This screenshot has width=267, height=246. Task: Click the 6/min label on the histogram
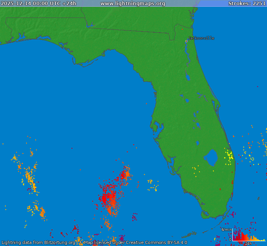point(227,230)
